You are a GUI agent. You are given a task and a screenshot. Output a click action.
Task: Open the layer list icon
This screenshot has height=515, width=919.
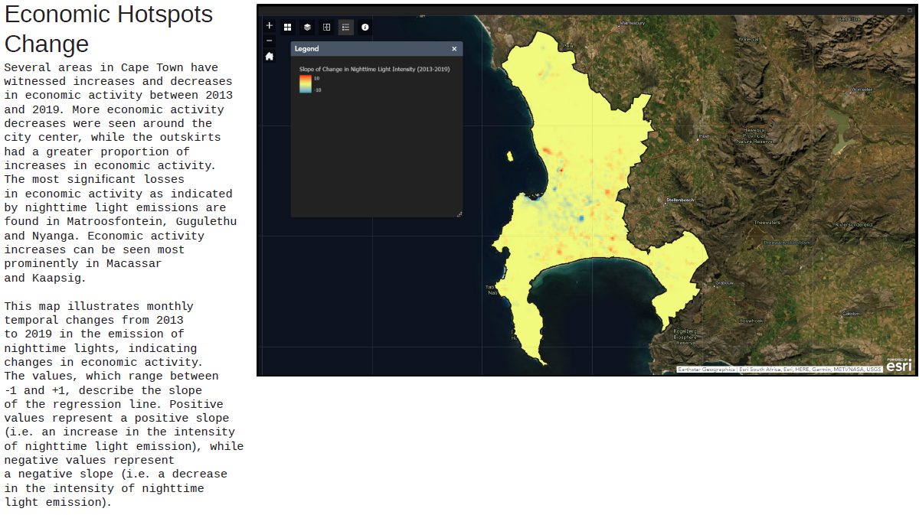point(306,27)
